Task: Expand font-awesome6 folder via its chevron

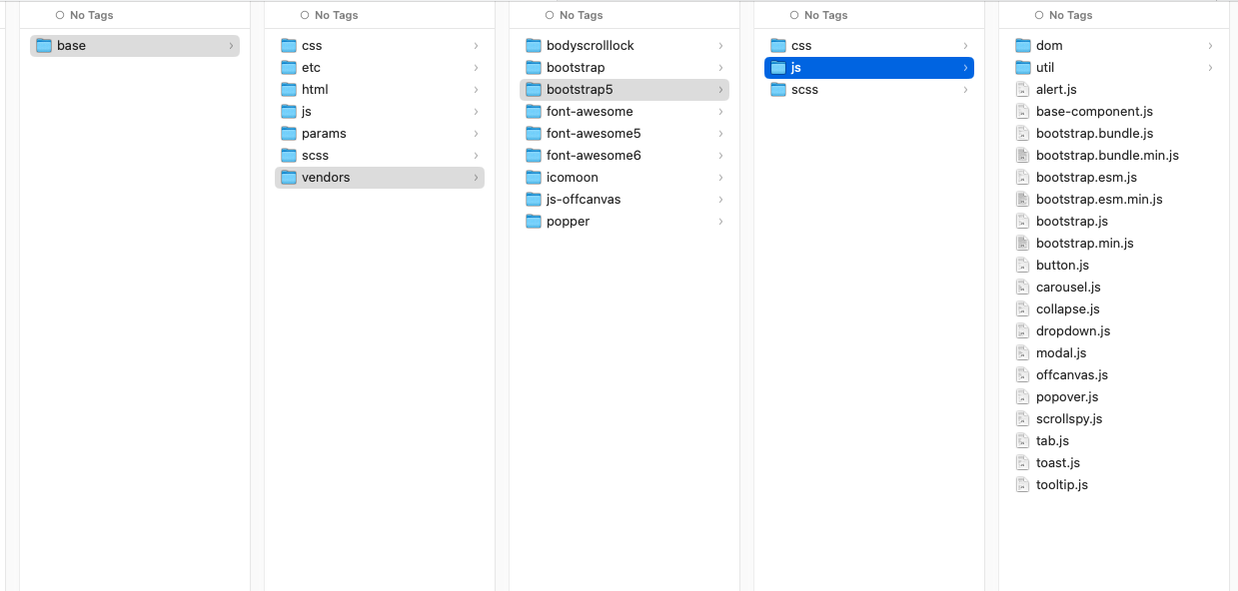Action: click(720, 156)
